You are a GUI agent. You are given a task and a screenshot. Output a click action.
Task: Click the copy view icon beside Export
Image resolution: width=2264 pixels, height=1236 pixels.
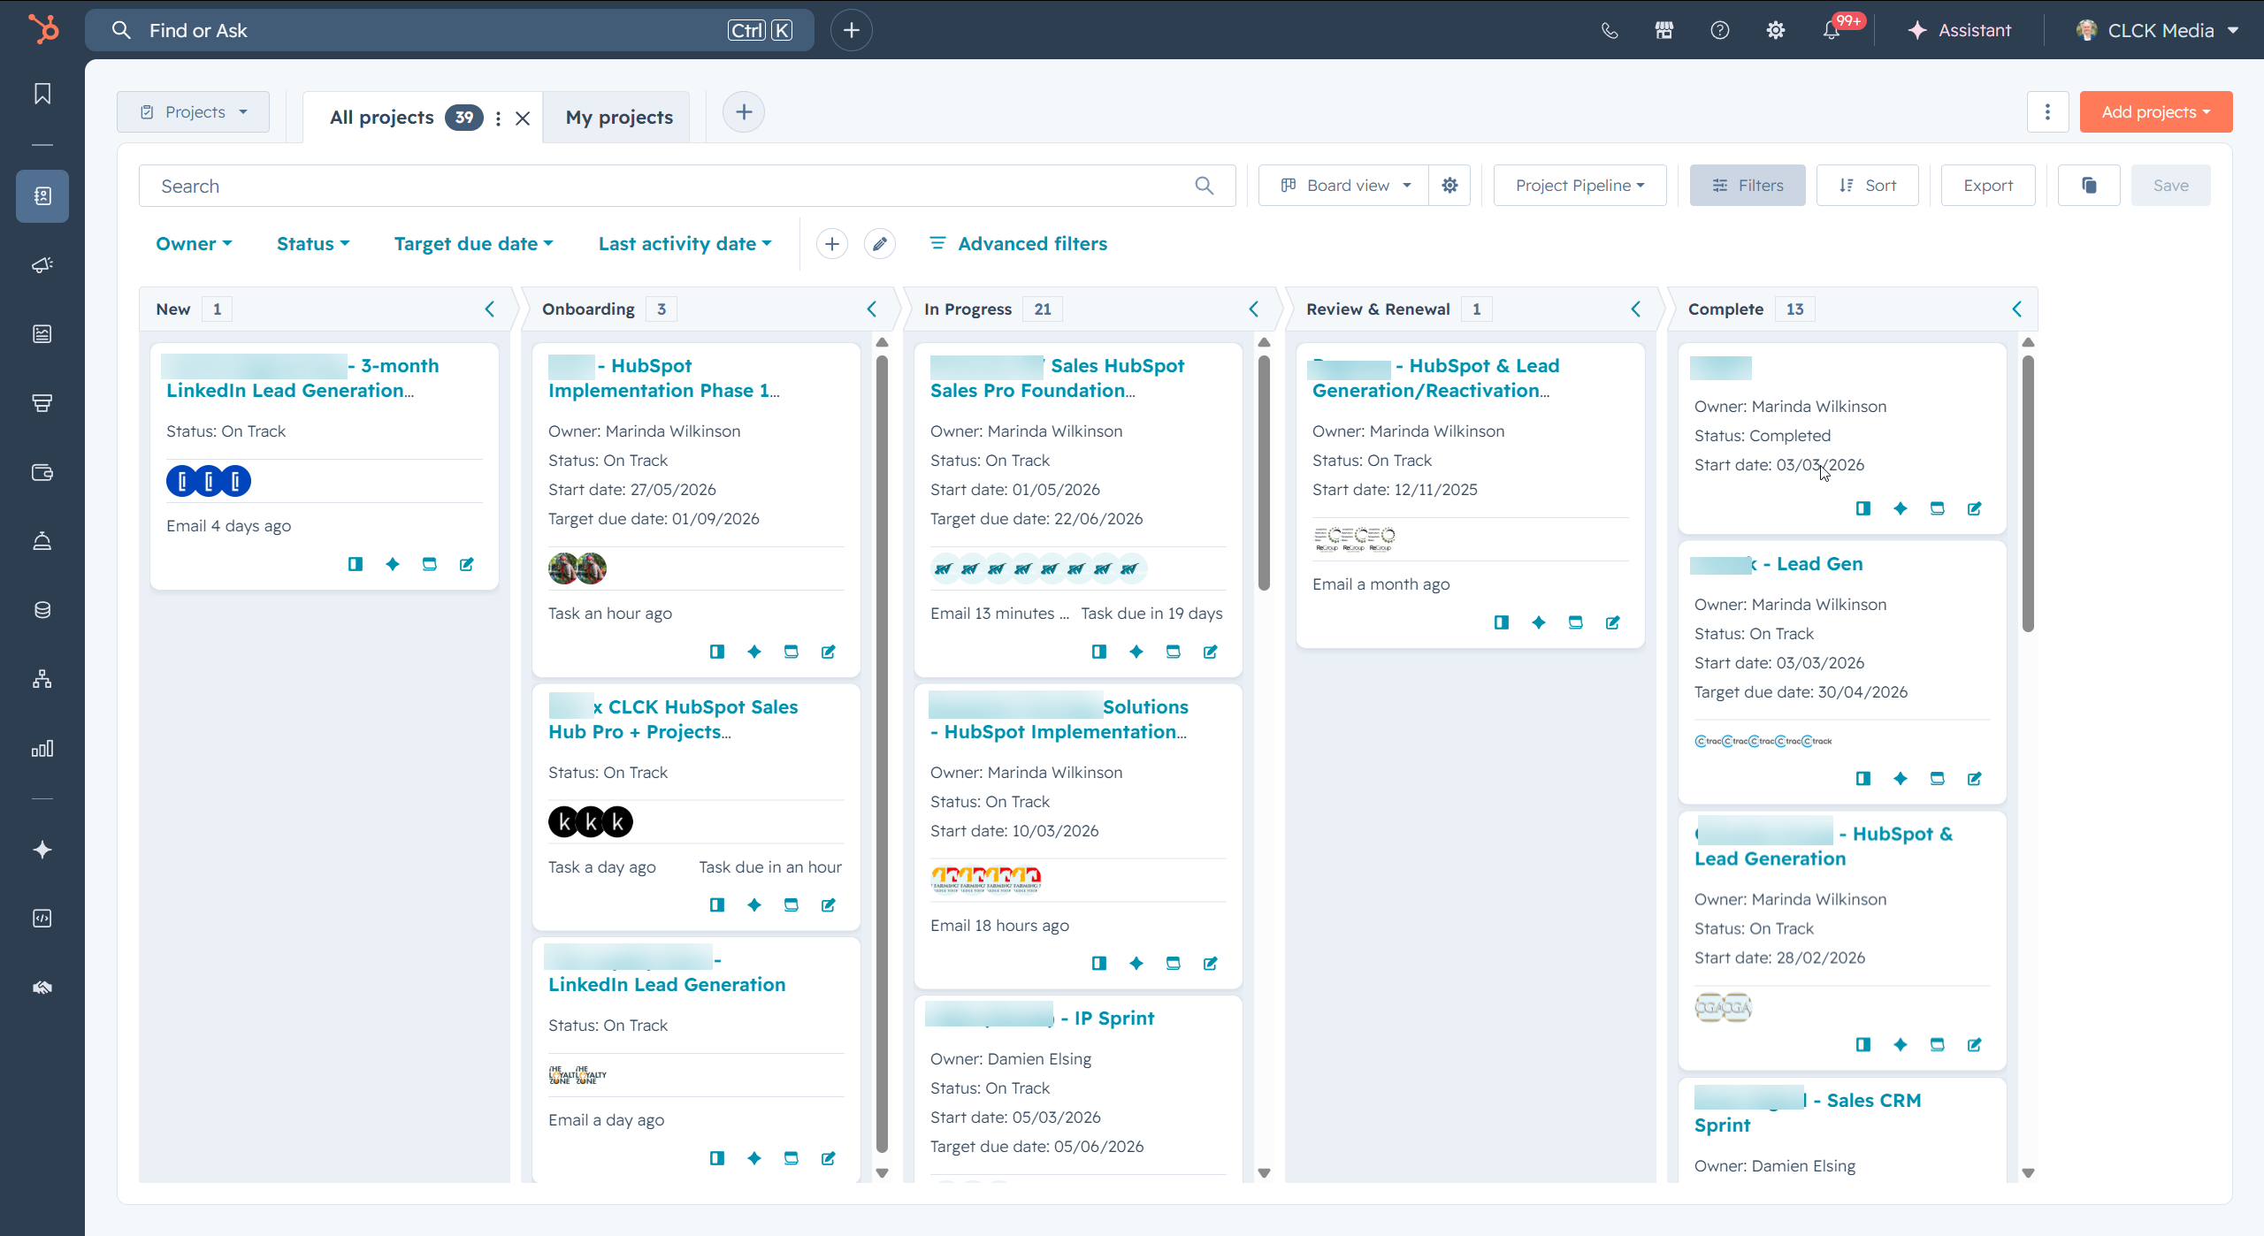2089,186
